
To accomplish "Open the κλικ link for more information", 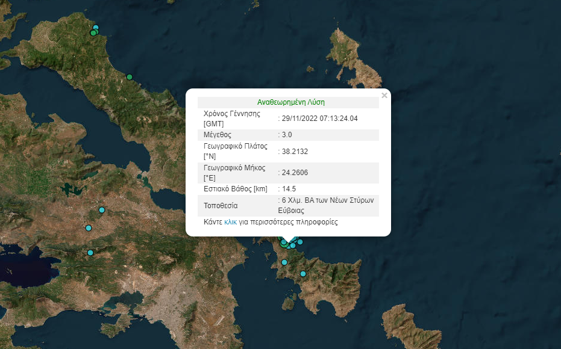I will [230, 222].
